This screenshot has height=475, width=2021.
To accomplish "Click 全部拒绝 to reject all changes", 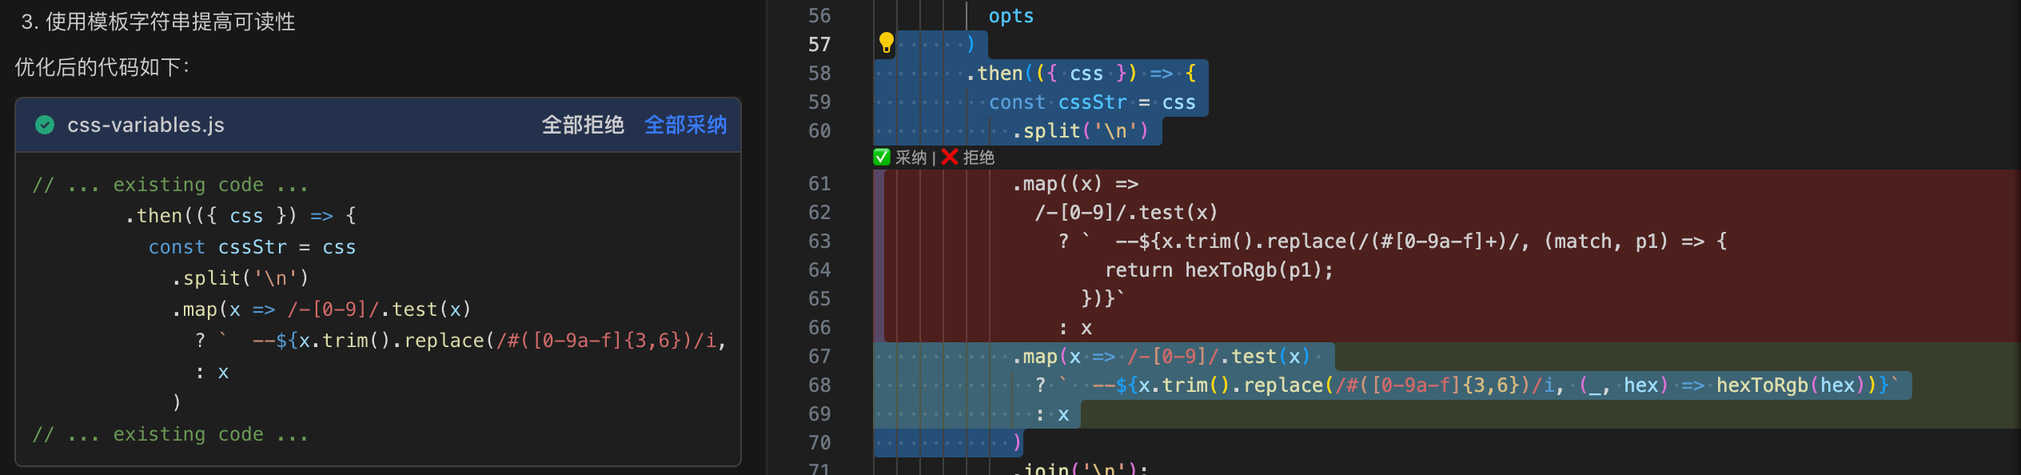I will (583, 125).
